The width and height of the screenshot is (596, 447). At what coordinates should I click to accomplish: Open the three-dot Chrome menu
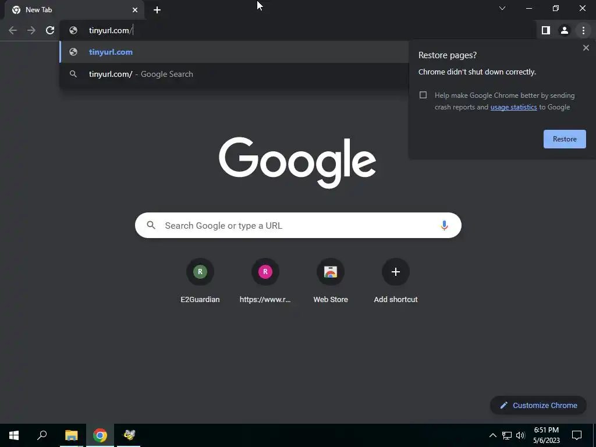click(x=583, y=30)
